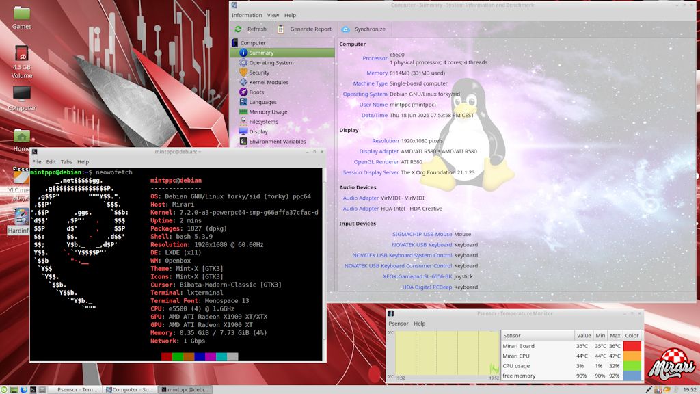Switch to Psensor taskbar window button
This screenshot has width=700, height=394.
75,389
